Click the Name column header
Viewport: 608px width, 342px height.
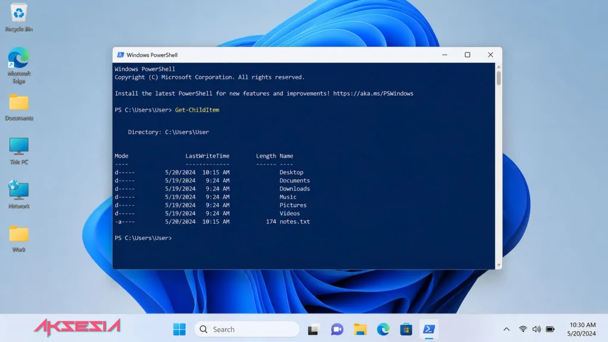[286, 156]
